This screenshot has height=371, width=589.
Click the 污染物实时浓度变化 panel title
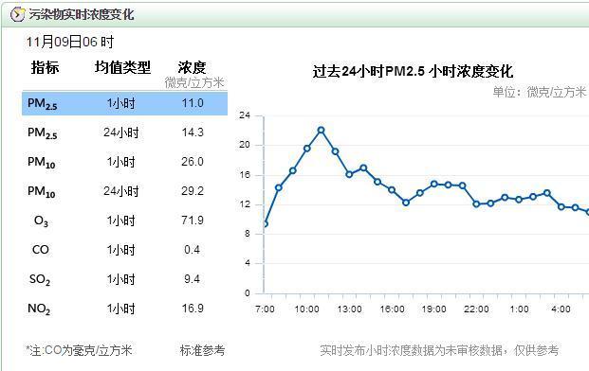pos(82,14)
